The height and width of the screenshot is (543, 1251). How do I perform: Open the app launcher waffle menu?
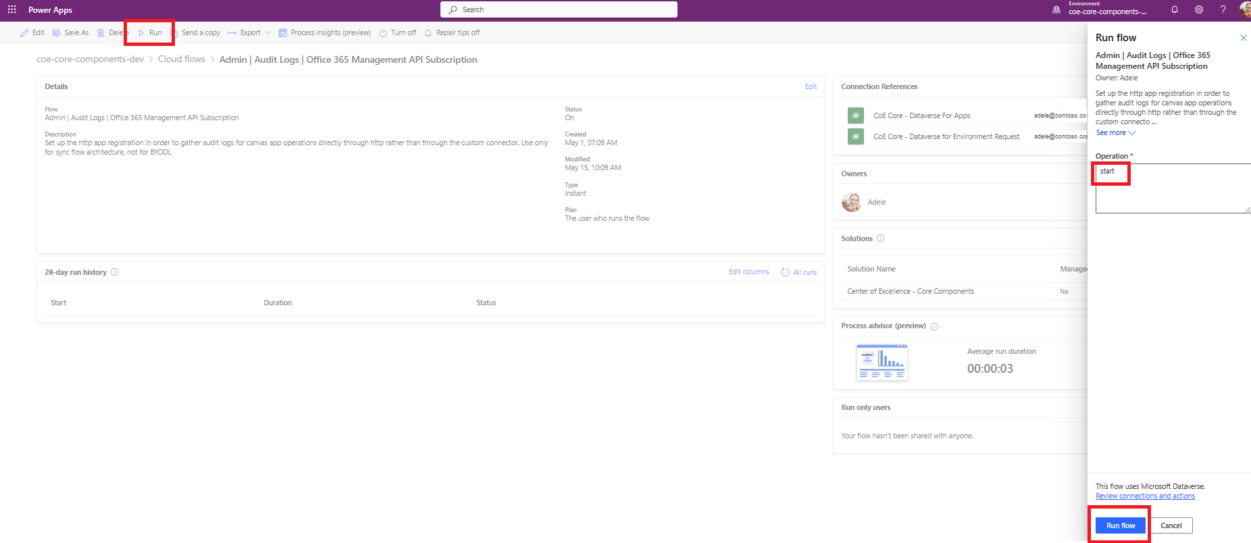pyautogui.click(x=11, y=9)
